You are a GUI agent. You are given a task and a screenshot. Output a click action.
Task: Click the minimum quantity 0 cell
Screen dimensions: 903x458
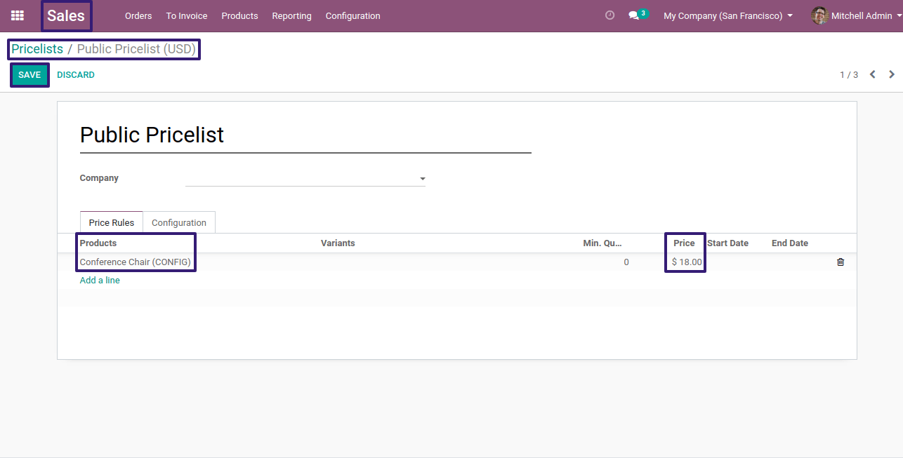tap(626, 262)
